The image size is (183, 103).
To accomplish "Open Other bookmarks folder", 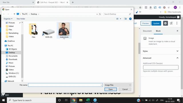I will coord(172,12).
